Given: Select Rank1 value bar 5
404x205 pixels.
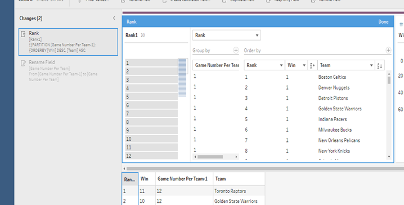Looking at the screenshot, I should click(151, 97).
